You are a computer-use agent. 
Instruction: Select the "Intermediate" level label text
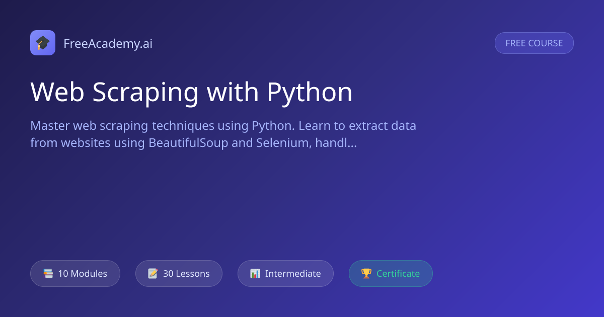tap(293, 274)
